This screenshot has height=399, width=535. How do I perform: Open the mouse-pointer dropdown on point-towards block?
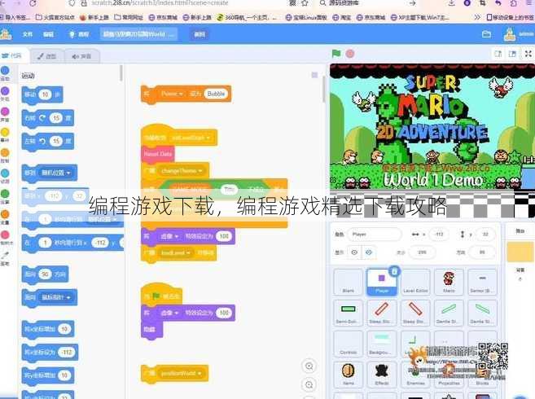tap(55, 298)
